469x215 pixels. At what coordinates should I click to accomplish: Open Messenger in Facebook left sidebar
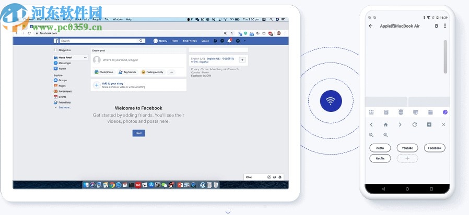tap(63, 63)
